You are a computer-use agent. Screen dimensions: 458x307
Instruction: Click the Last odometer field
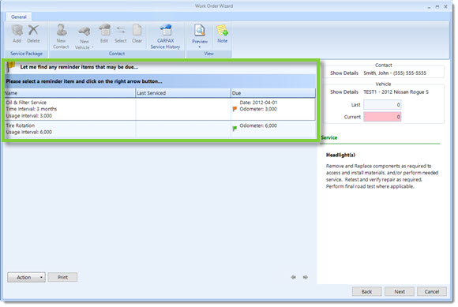382,105
